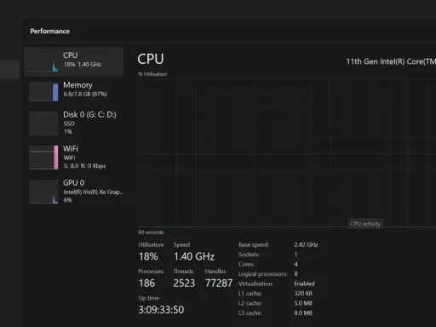Click the Handles count 77287
Screen dimensions: 436x327
pos(219,284)
